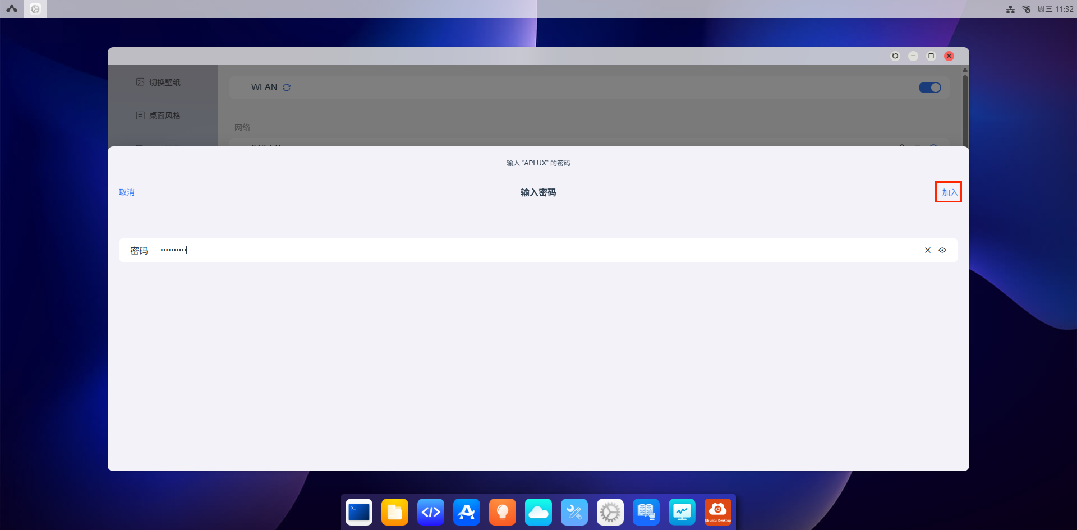The image size is (1077, 530).
Task: Click 加入 to join the APLUX network
Action: tap(949, 192)
